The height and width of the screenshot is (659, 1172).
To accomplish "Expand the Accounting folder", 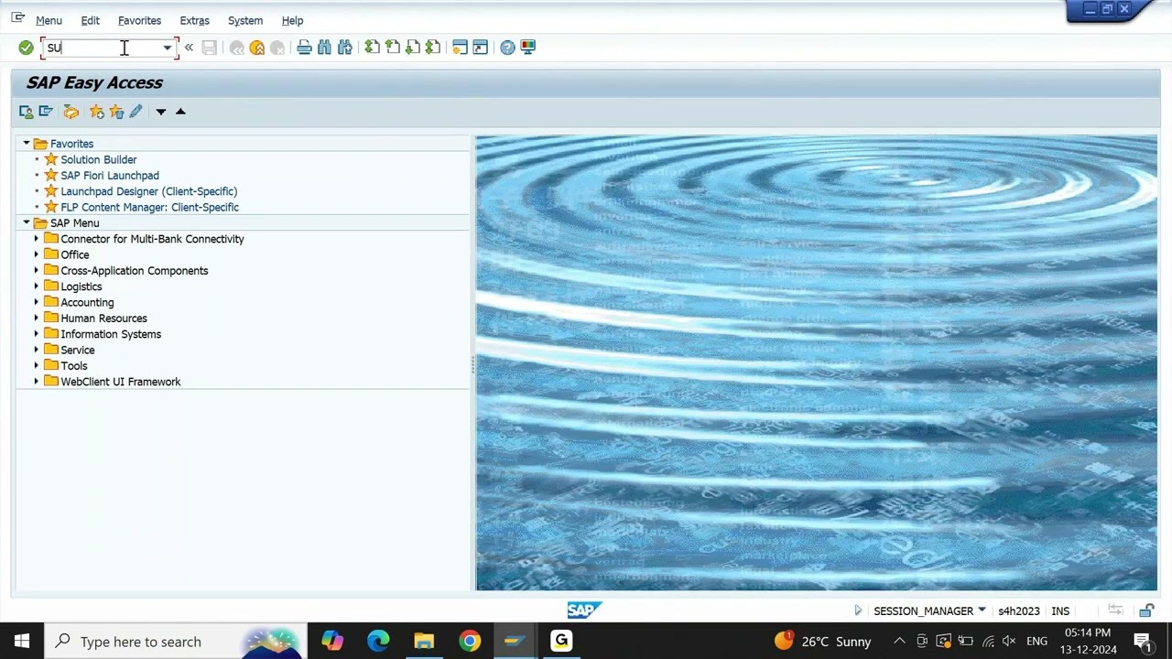I will point(37,302).
